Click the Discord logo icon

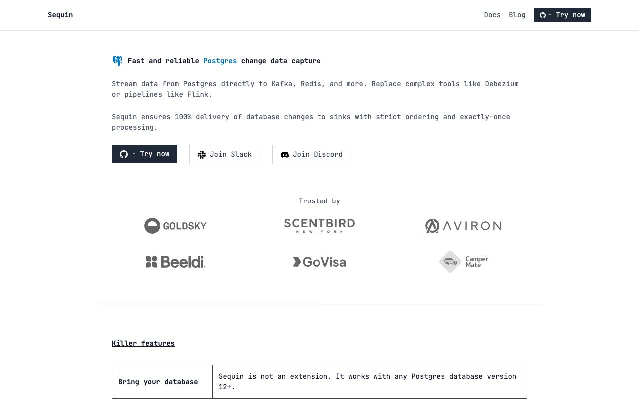click(285, 155)
